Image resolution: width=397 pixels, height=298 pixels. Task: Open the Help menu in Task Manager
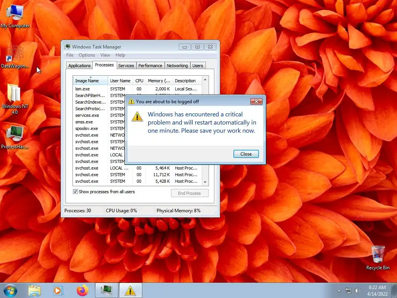(x=120, y=55)
